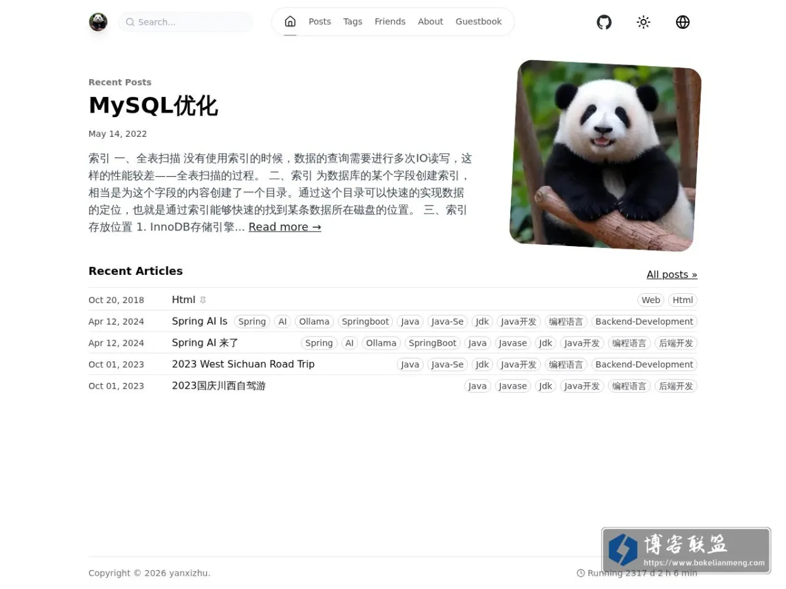Select Javase tag on Spring AI 来了 row
This screenshot has height=589, width=786.
pyautogui.click(x=513, y=344)
